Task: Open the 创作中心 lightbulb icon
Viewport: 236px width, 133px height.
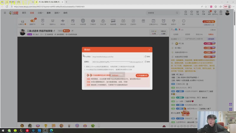Action: click(215, 13)
